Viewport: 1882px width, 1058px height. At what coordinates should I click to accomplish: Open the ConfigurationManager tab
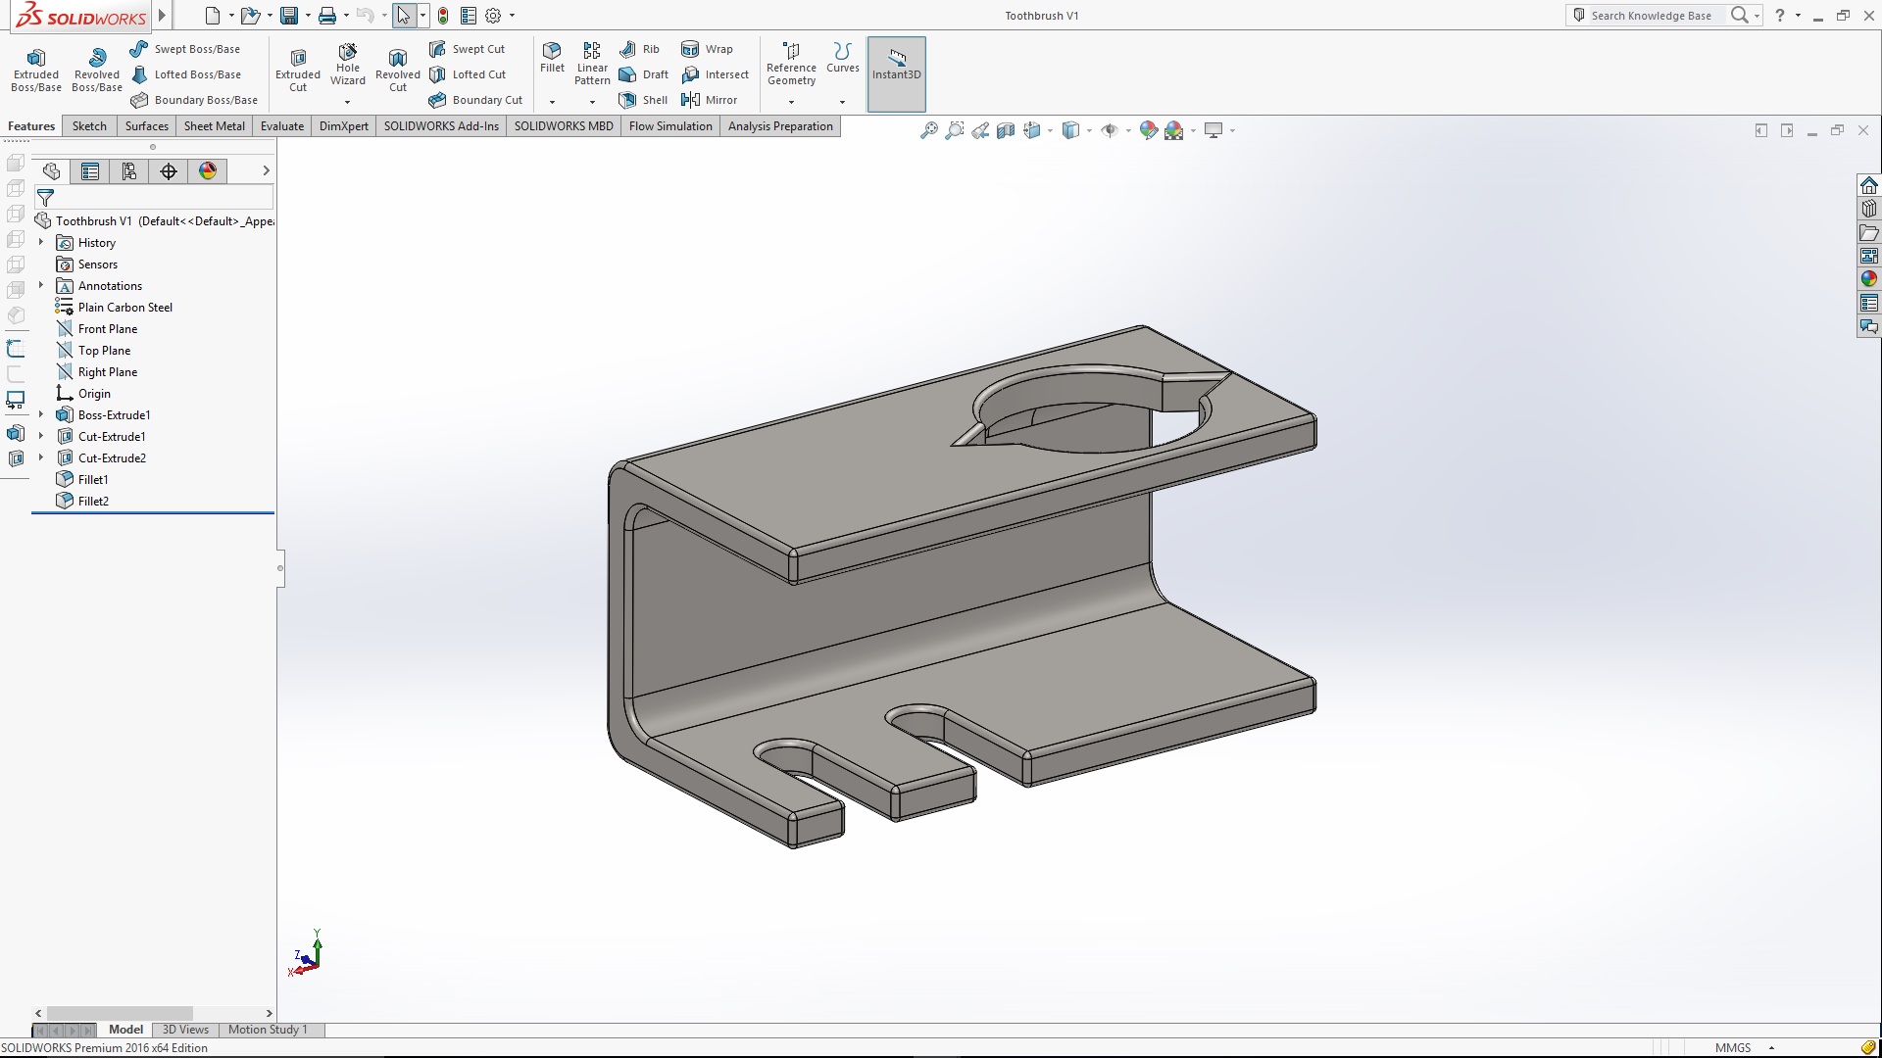(129, 171)
